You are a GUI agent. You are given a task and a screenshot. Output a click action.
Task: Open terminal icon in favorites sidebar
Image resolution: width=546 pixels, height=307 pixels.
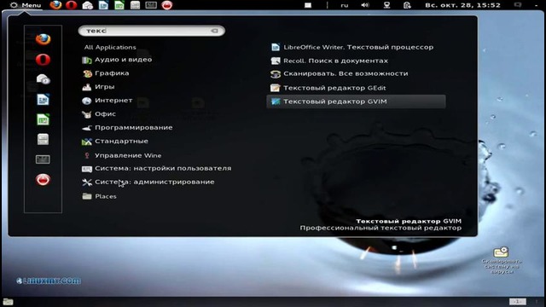[x=43, y=159]
